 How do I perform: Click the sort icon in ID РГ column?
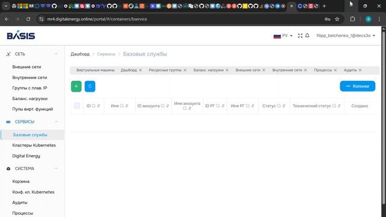coord(223,106)
